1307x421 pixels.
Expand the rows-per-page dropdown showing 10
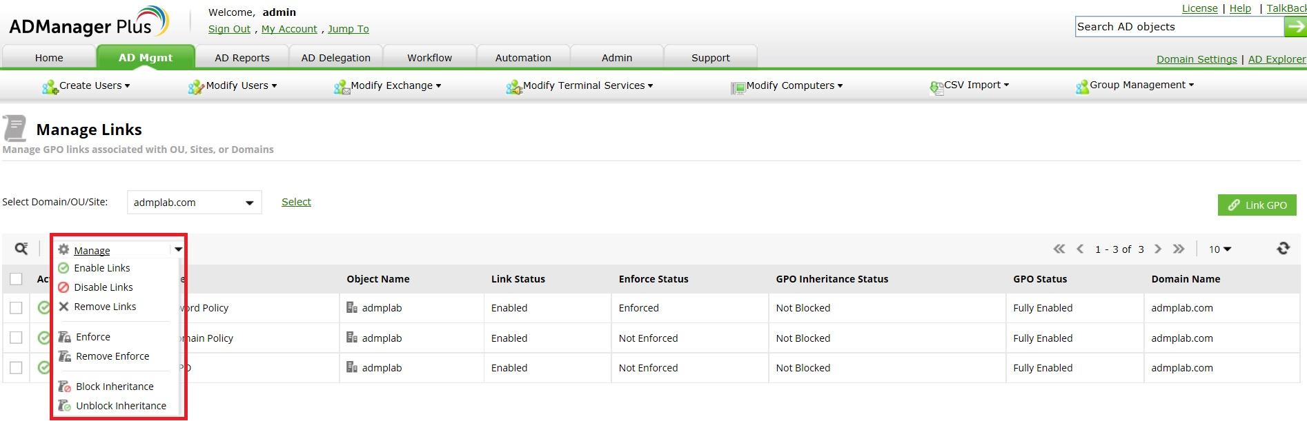pos(1219,249)
